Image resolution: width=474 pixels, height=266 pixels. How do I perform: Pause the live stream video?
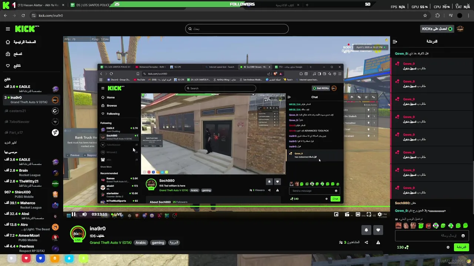pos(74,214)
